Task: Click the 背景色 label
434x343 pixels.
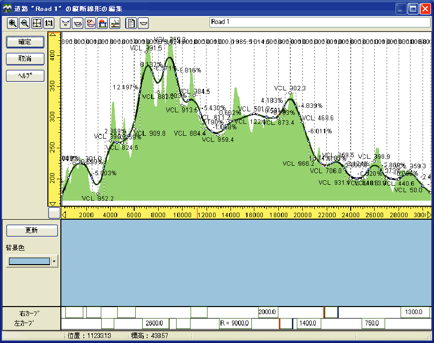Action: pos(15,248)
